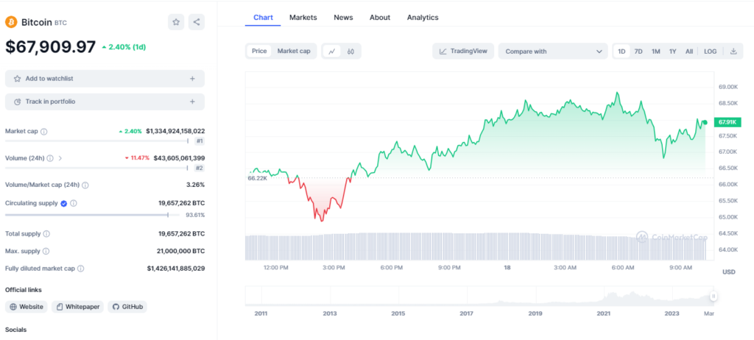Viewport: 754px width, 340px height.
Task: Open the Analytics tab
Action: click(x=422, y=17)
